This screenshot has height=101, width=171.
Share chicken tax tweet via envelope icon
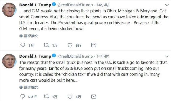pyautogui.click(x=94, y=96)
